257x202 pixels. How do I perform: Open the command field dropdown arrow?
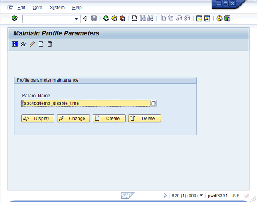[x=76, y=19]
